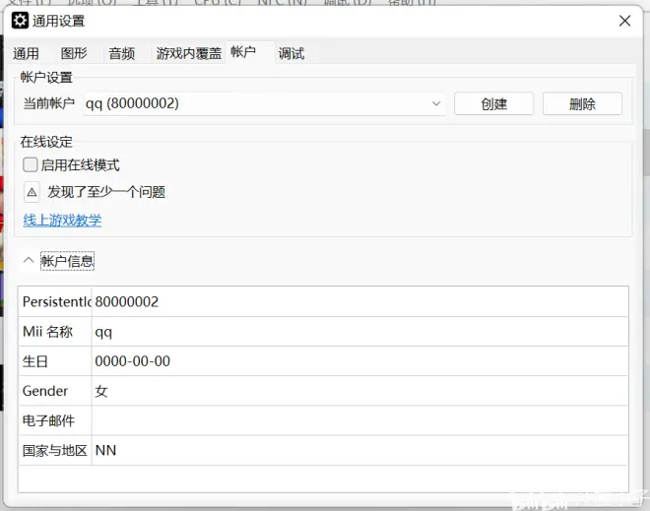The height and width of the screenshot is (511, 650).
Task: Click the warning triangle icon
Action: 32,192
